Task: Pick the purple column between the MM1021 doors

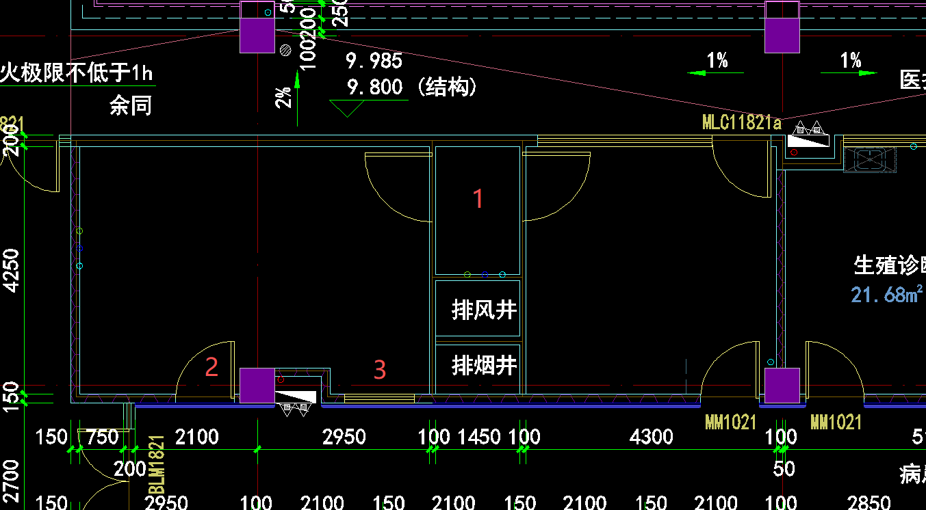Action: click(x=782, y=385)
